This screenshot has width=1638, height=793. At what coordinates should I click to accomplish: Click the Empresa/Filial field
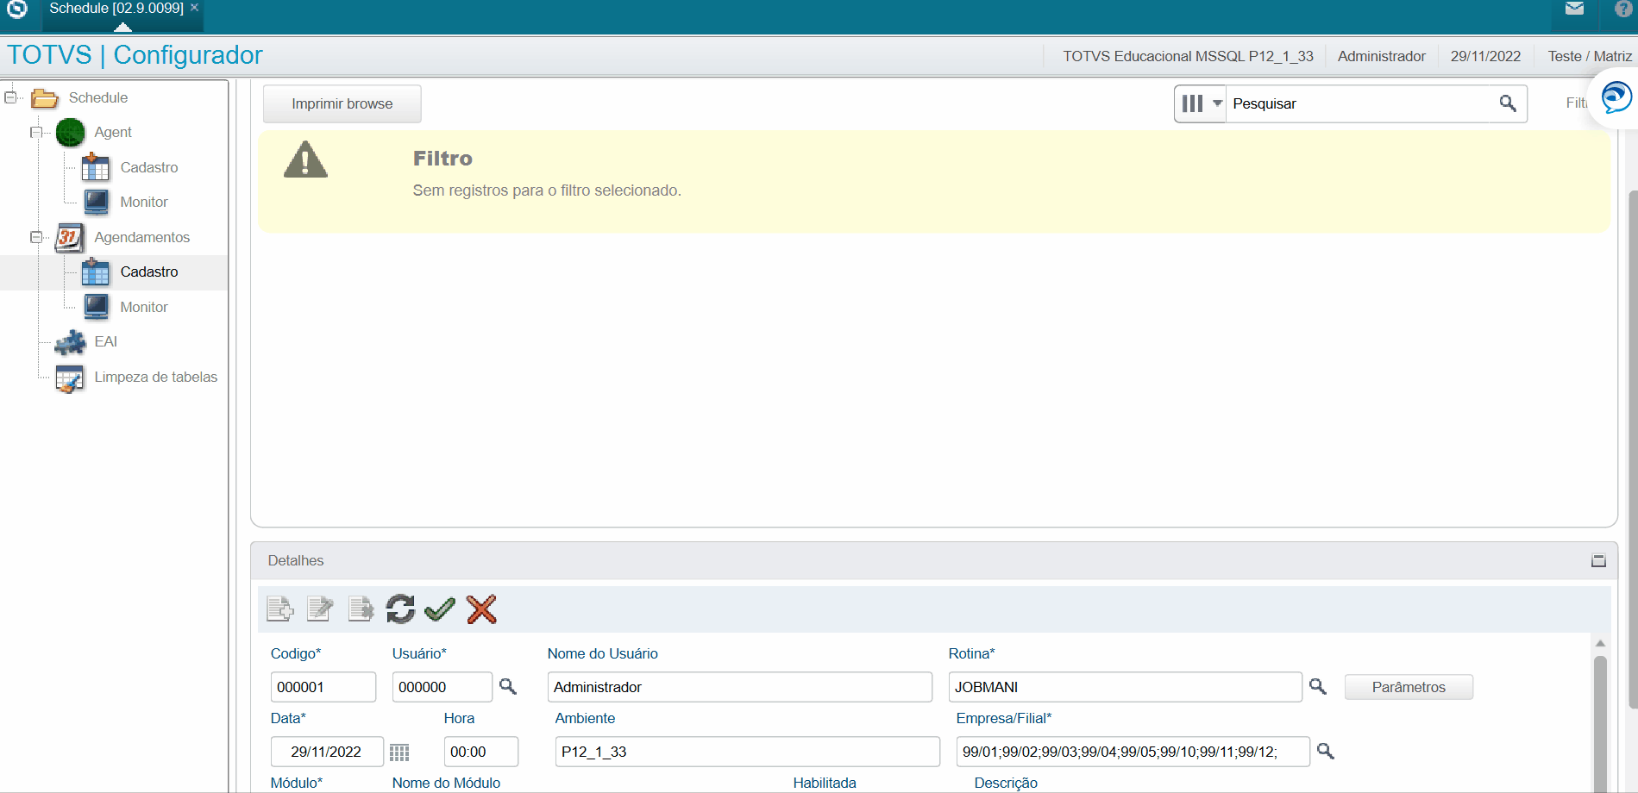click(x=1133, y=752)
